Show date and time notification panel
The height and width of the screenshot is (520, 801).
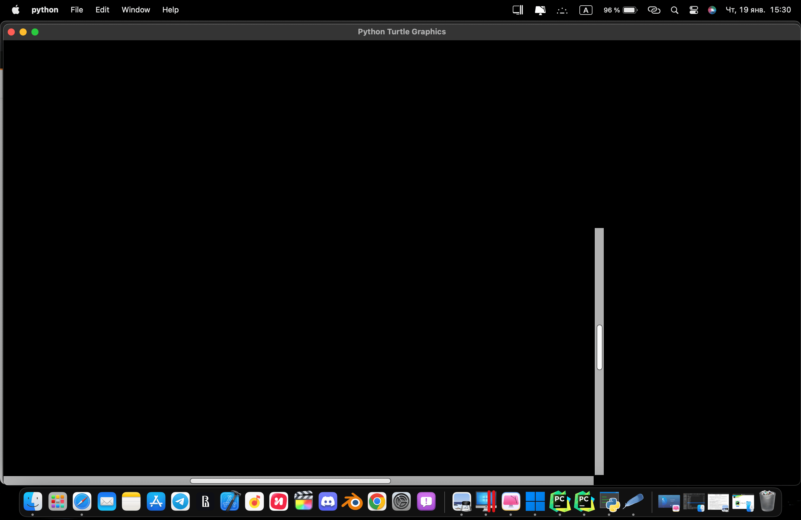tap(758, 10)
